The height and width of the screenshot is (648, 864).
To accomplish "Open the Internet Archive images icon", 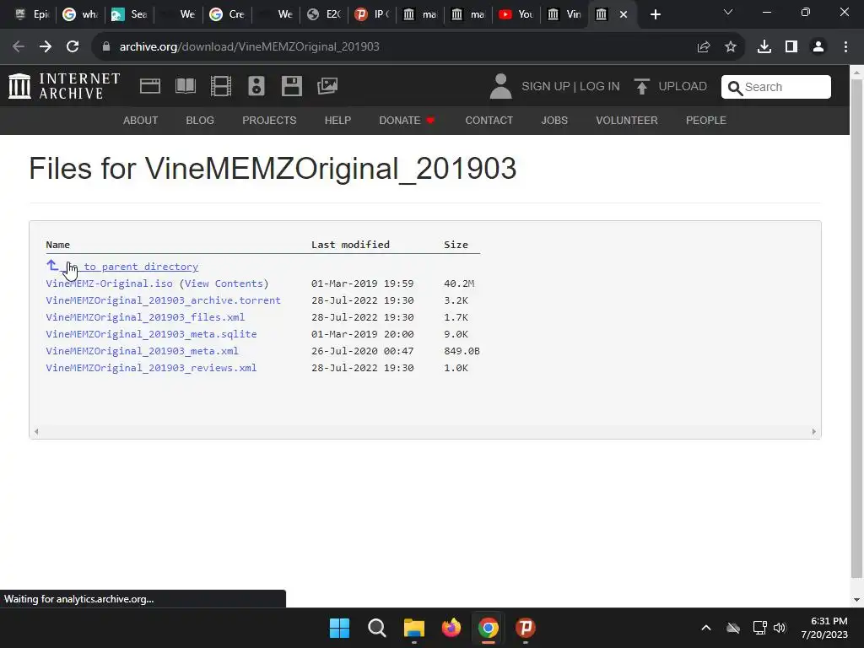I will click(x=327, y=86).
